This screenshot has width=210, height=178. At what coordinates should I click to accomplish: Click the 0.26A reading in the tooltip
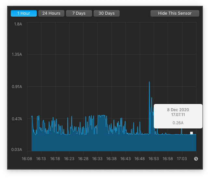pyautogui.click(x=178, y=123)
